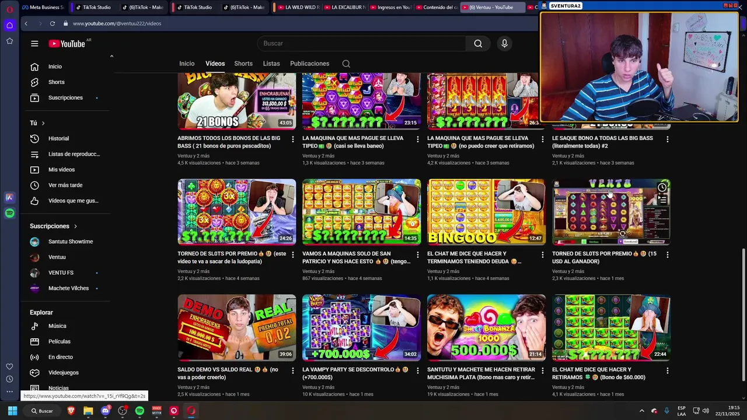Open options for first LA MAQUINA QUE MAS PAGUE video
This screenshot has height=420, width=747.
[417, 139]
